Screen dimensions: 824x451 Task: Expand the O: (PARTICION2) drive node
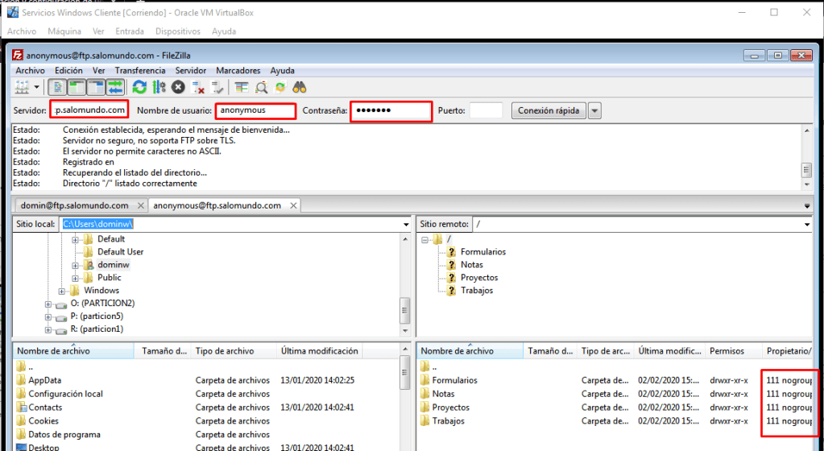tap(48, 304)
